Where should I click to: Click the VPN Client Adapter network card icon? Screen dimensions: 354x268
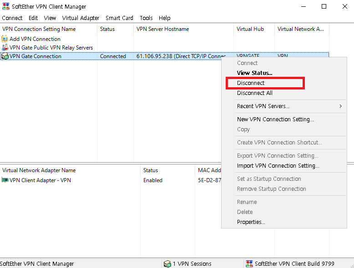tap(5, 180)
